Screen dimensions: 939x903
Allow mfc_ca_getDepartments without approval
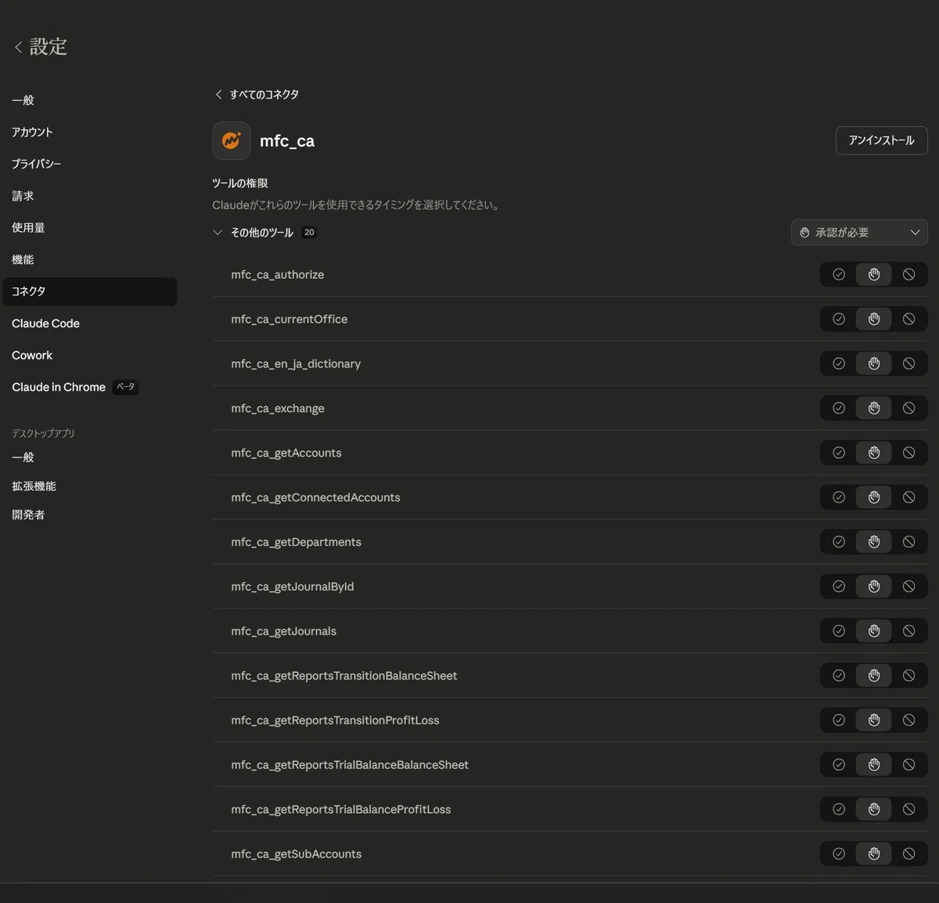(839, 542)
